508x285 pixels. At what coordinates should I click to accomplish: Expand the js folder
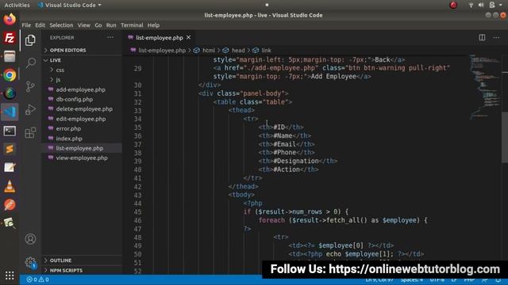(x=58, y=79)
